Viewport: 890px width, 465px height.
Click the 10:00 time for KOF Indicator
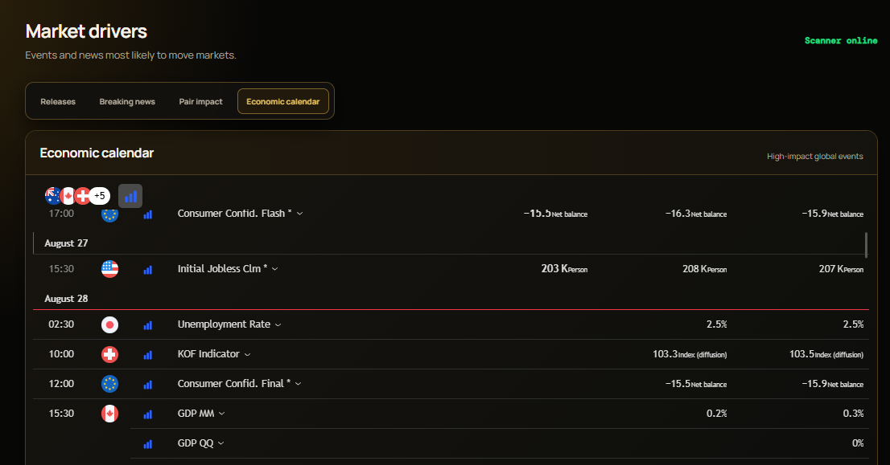(x=61, y=354)
